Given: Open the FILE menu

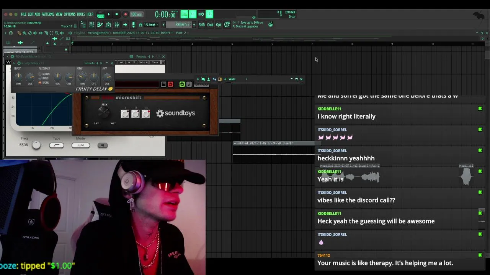Looking at the screenshot, I should (24, 14).
